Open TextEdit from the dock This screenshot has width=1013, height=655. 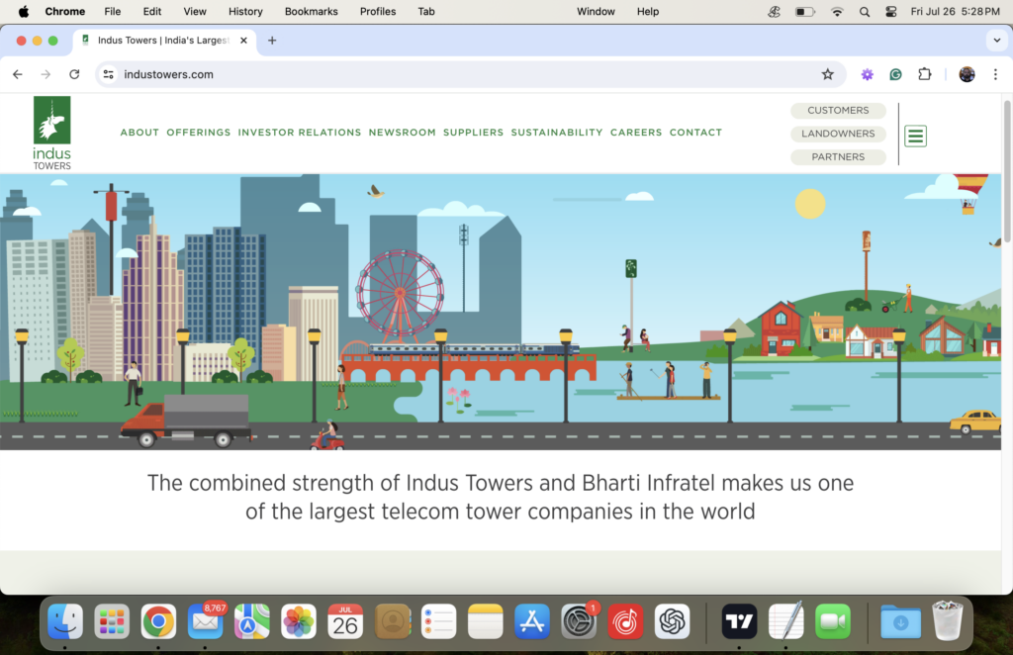(x=786, y=621)
